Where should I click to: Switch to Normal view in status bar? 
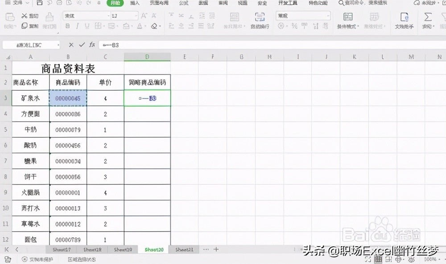tap(378, 259)
